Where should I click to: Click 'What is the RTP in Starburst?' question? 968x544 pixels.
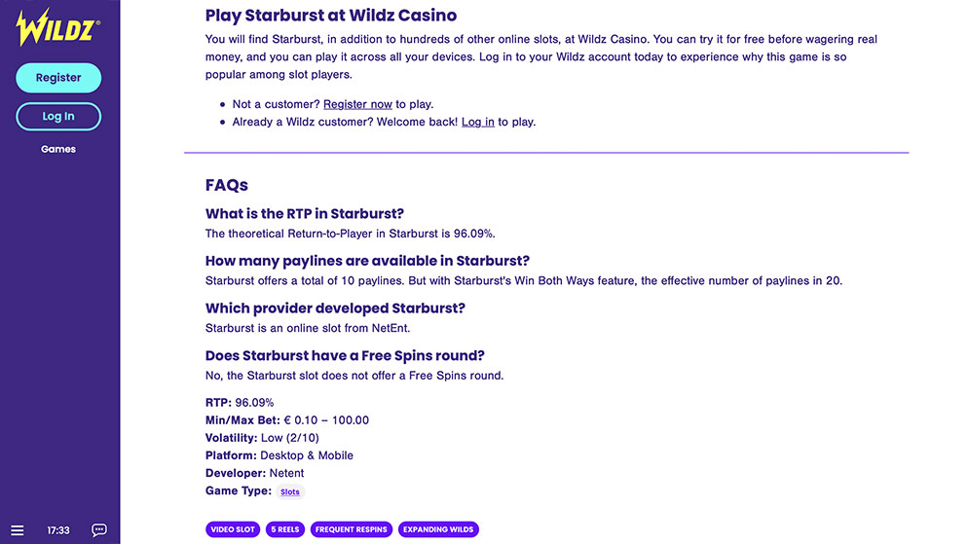304,214
